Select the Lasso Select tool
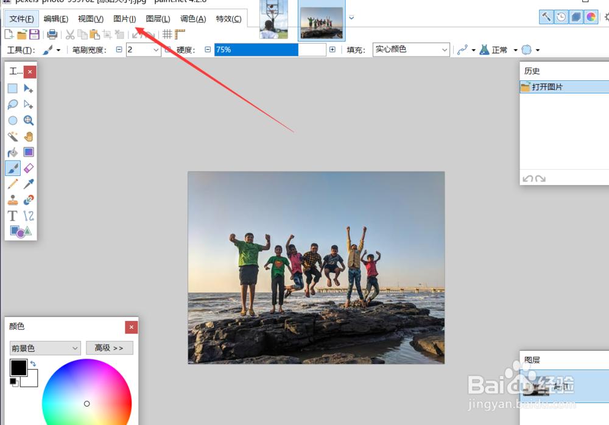 pyautogui.click(x=12, y=105)
